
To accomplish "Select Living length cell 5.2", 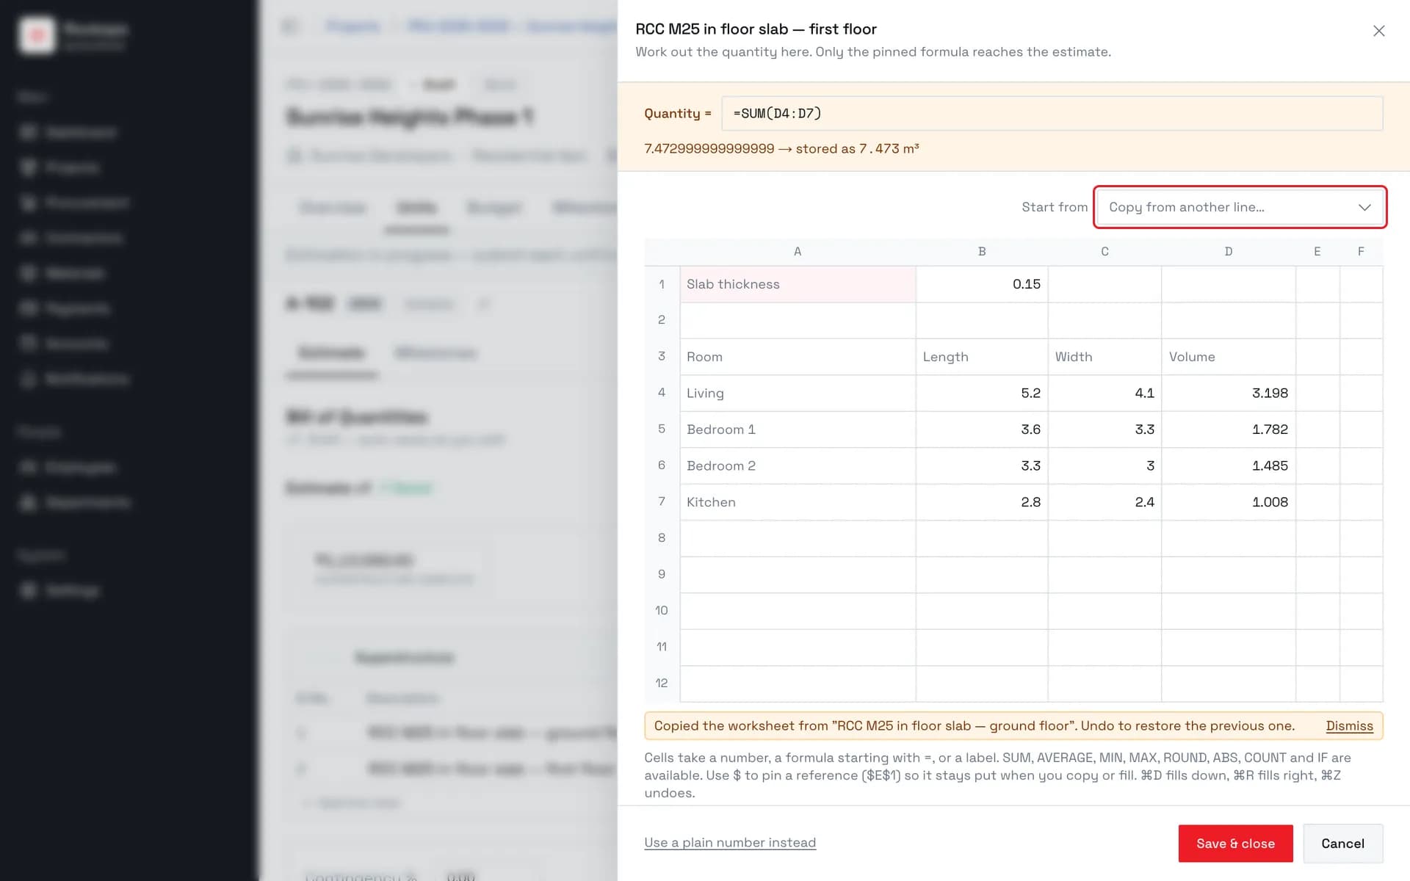I will pos(982,394).
